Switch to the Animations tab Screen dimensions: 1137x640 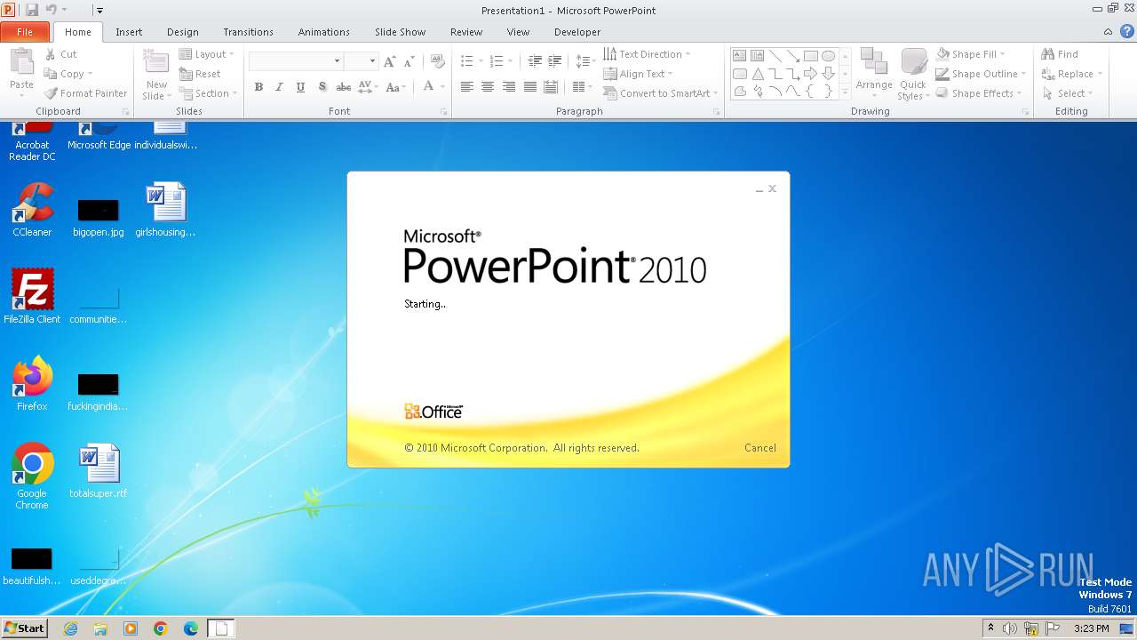pyautogui.click(x=324, y=32)
